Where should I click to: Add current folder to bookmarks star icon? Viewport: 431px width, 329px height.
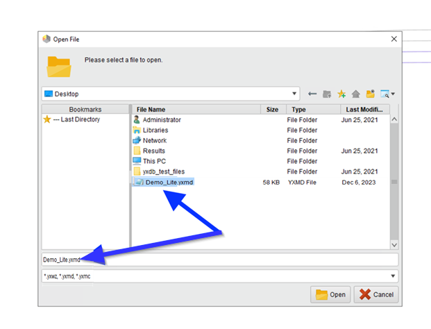click(341, 94)
